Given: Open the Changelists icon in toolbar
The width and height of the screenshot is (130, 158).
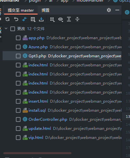Looking at the screenshot, I should tap(33, 19).
